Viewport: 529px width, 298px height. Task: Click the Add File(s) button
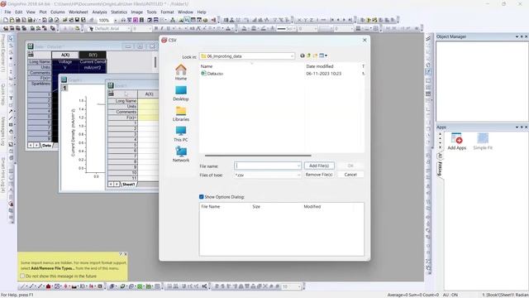pos(319,166)
